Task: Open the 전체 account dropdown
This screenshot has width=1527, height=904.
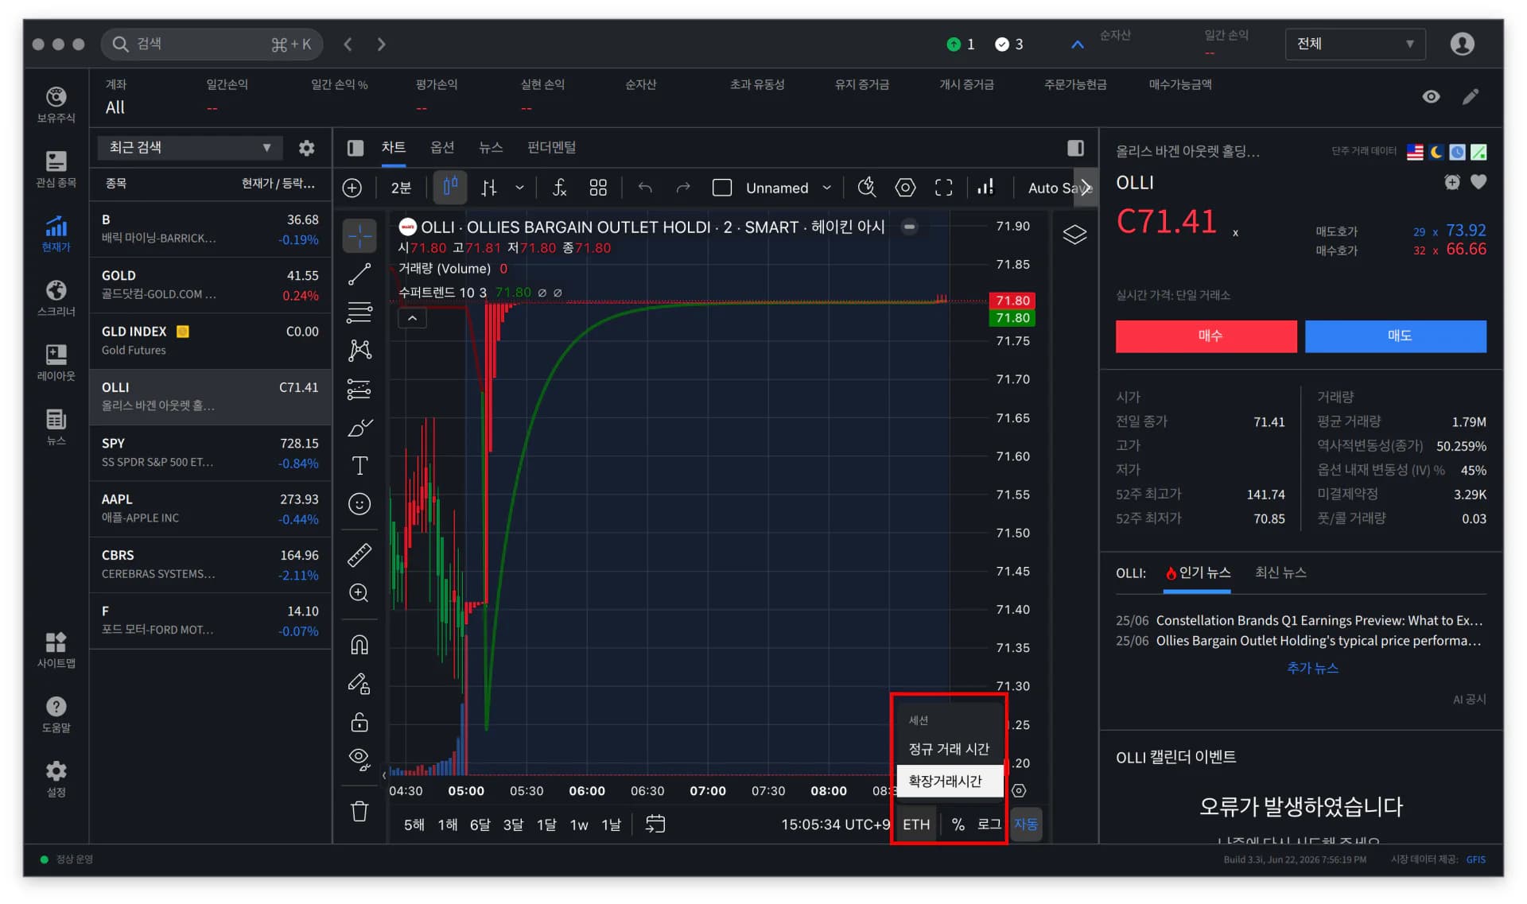Action: point(1354,44)
